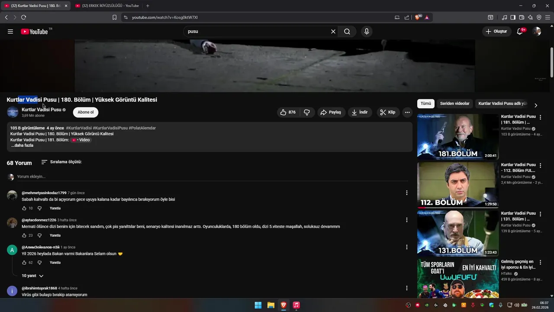Viewport: 554px width, 312px height.
Task: Like the Yil 2026 comment
Action: point(24,263)
